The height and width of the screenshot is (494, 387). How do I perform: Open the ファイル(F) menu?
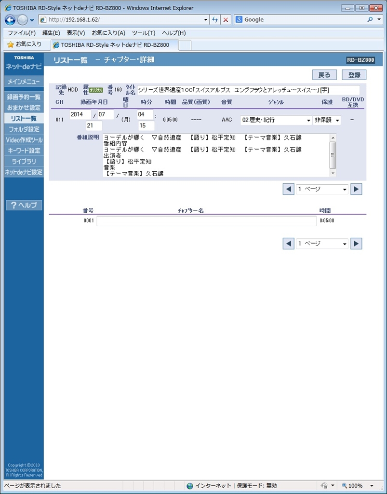click(x=22, y=33)
